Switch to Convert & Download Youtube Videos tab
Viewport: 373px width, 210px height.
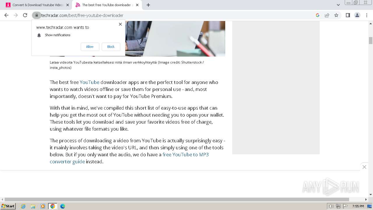coord(38,5)
